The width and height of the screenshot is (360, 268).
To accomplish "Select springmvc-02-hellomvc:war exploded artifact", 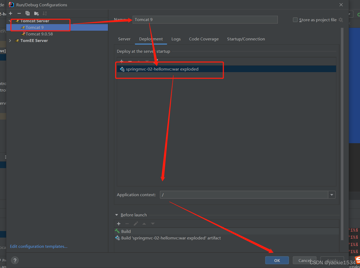I will 227,69.
